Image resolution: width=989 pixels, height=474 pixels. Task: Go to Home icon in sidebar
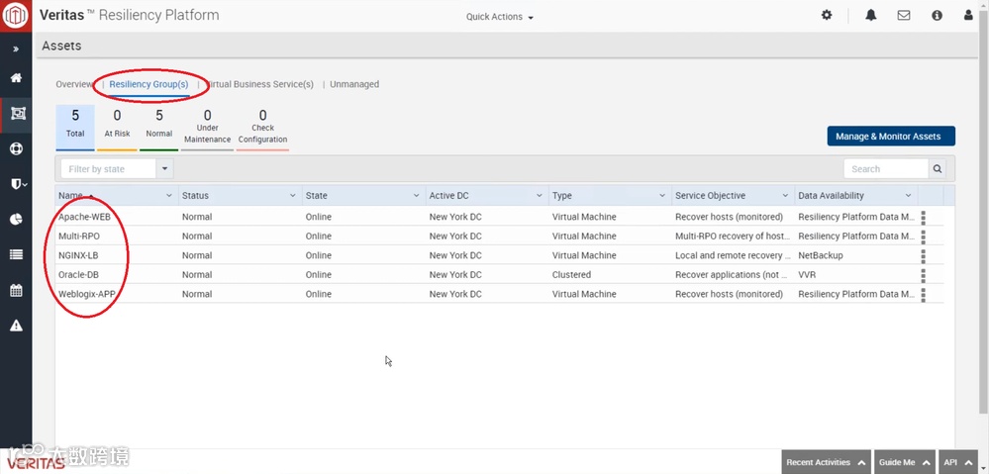[16, 77]
